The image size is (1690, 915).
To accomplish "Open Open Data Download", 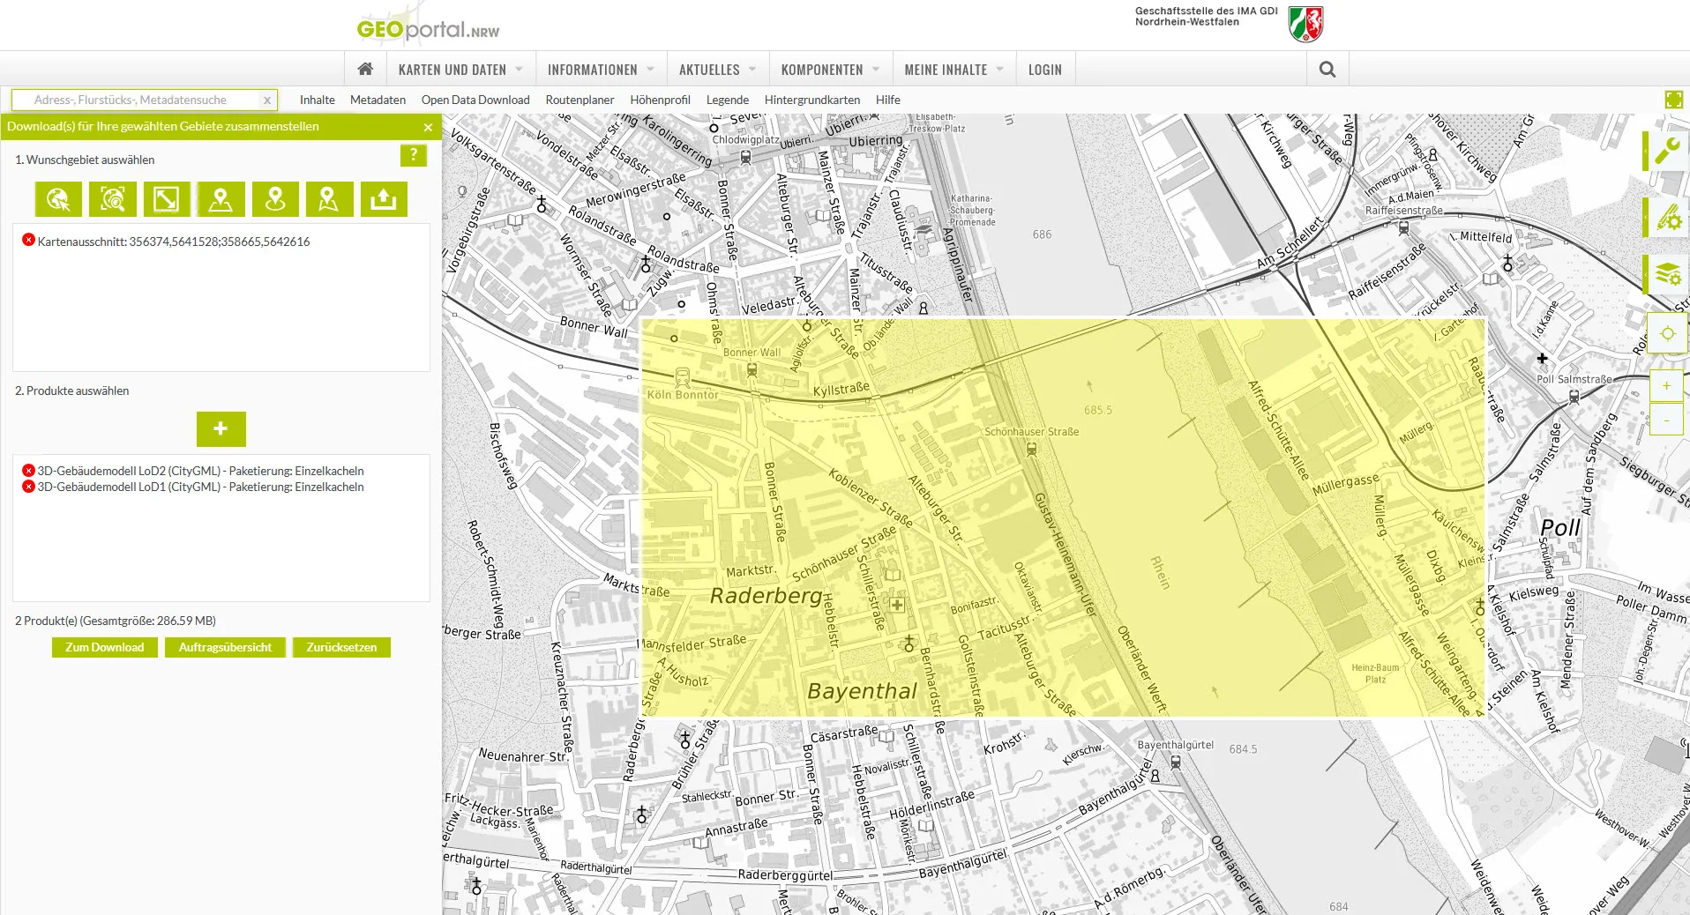I will pos(475,100).
